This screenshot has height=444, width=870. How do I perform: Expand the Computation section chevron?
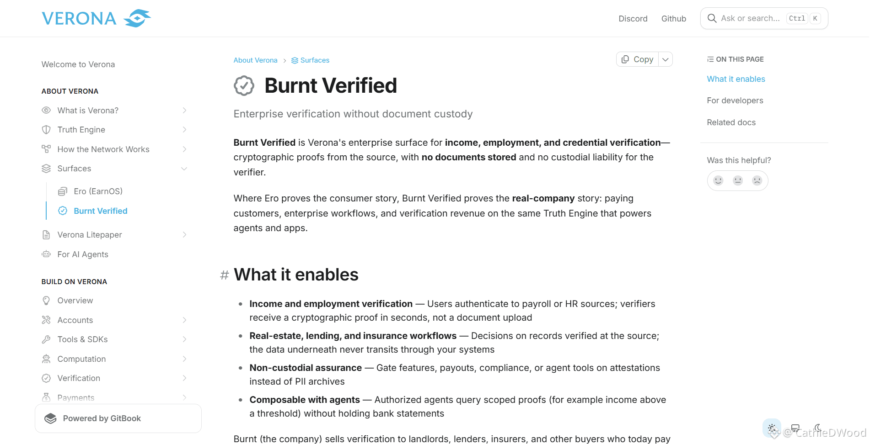pos(184,359)
